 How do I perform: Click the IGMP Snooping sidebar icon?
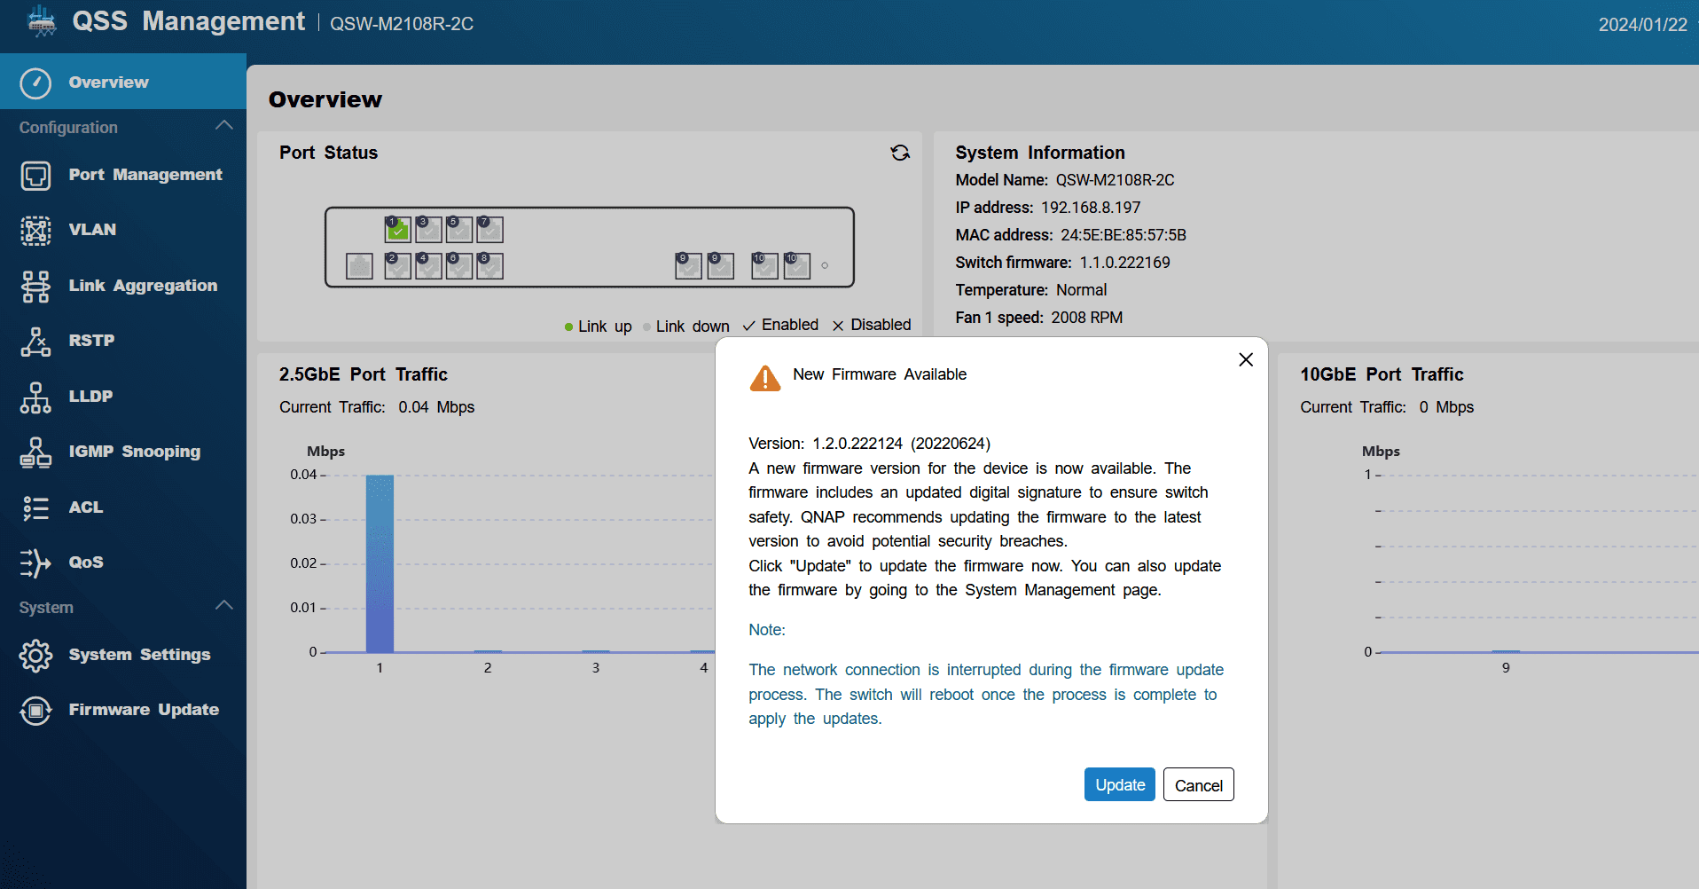(x=35, y=452)
